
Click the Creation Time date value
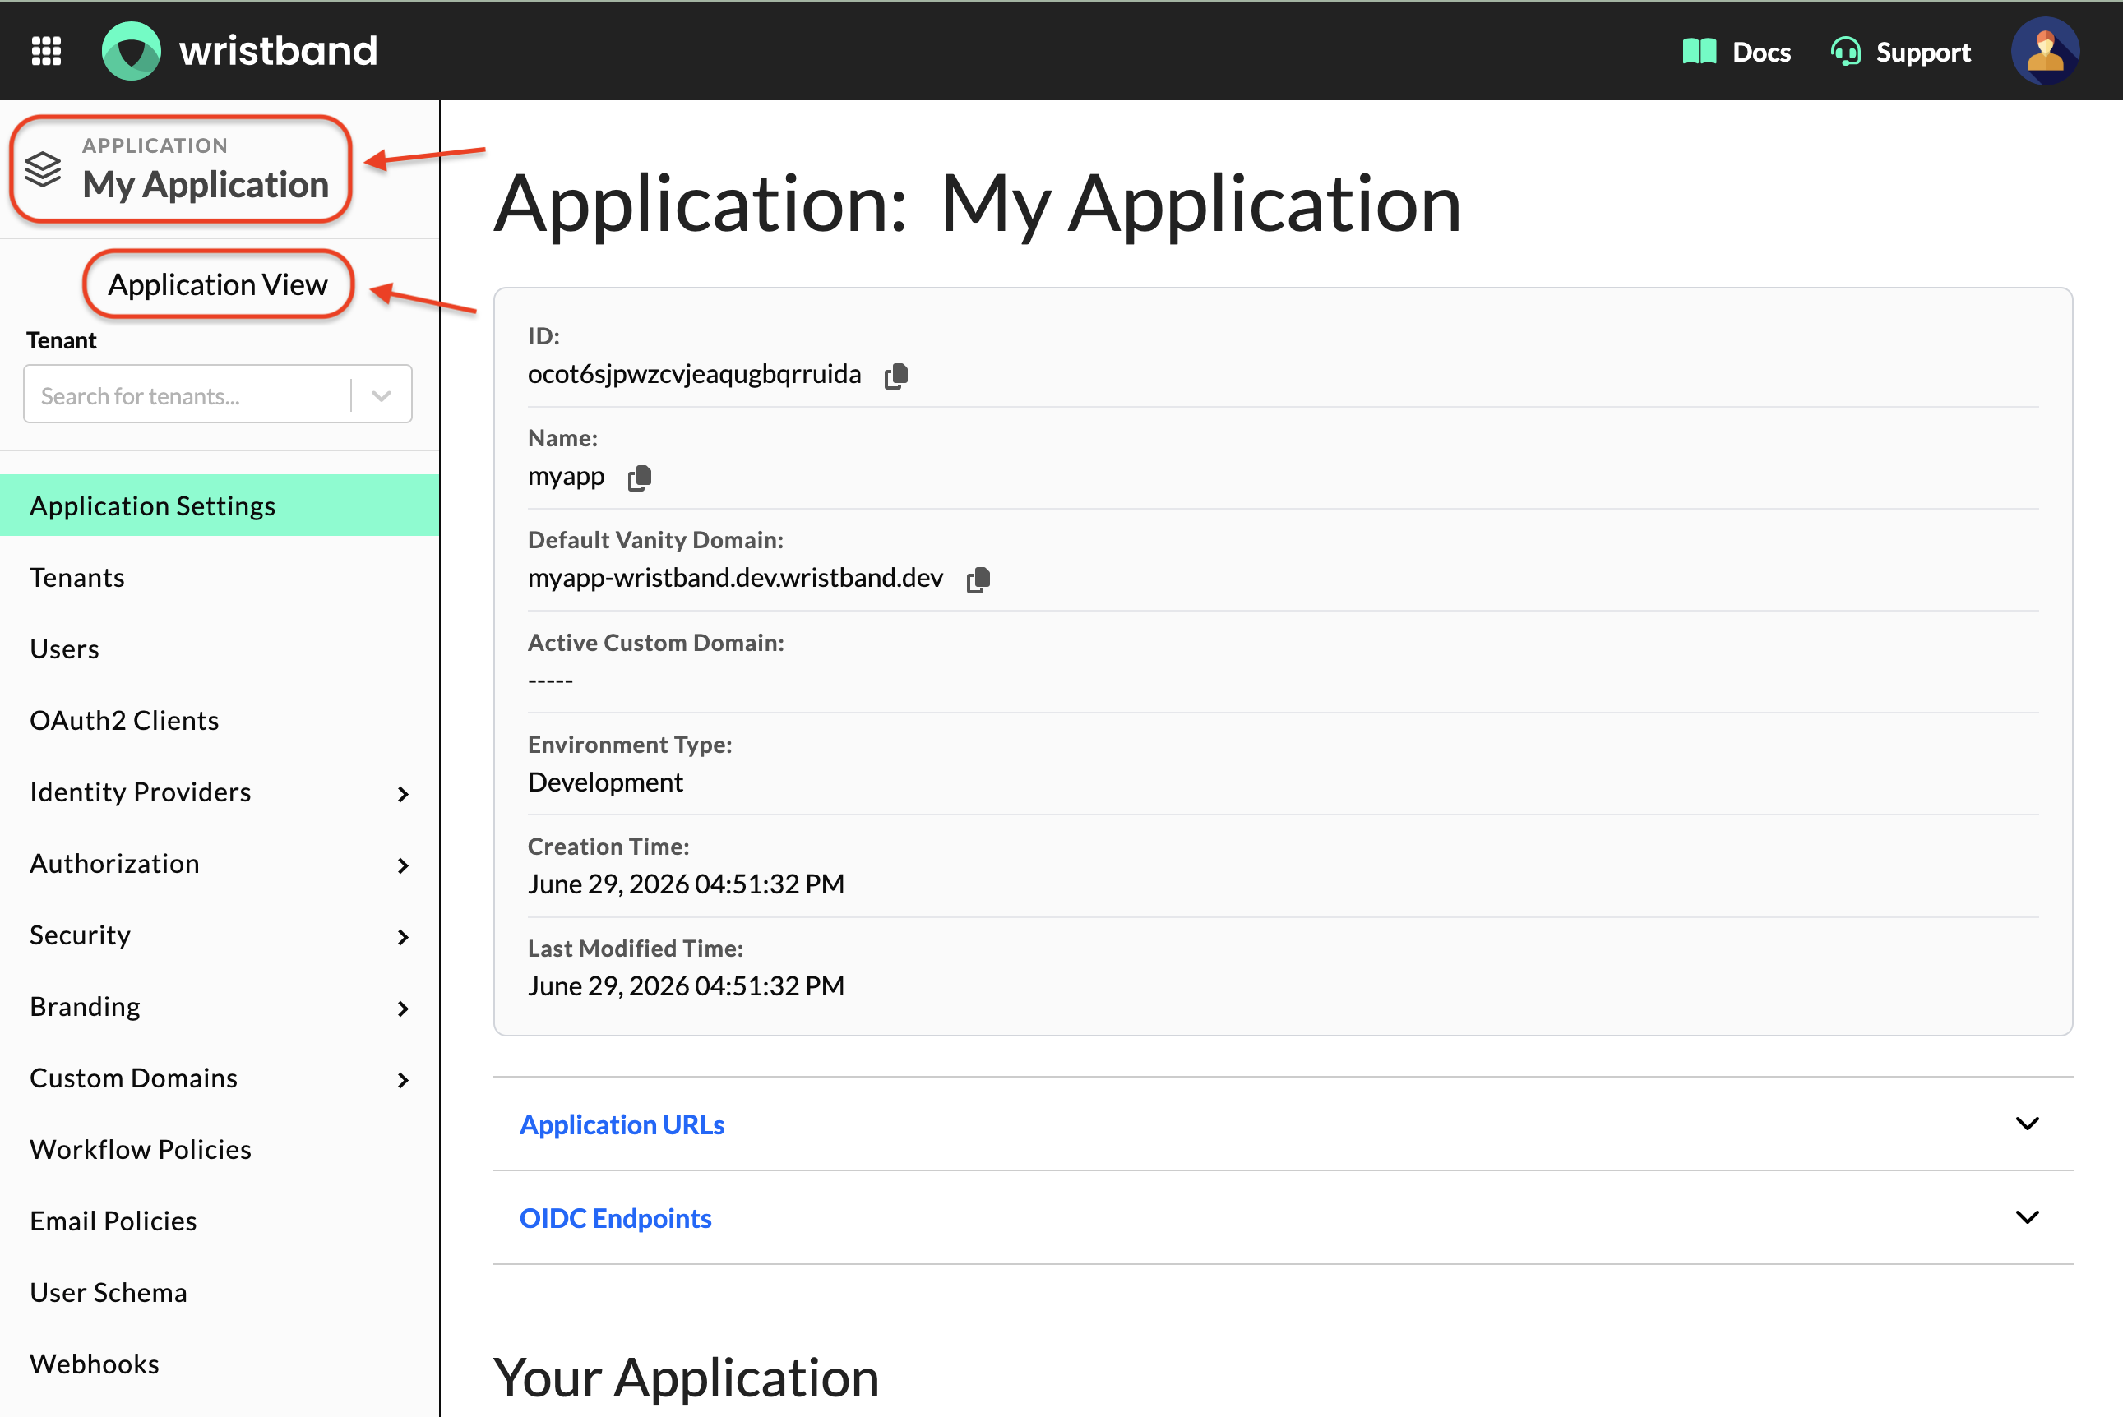point(686,884)
